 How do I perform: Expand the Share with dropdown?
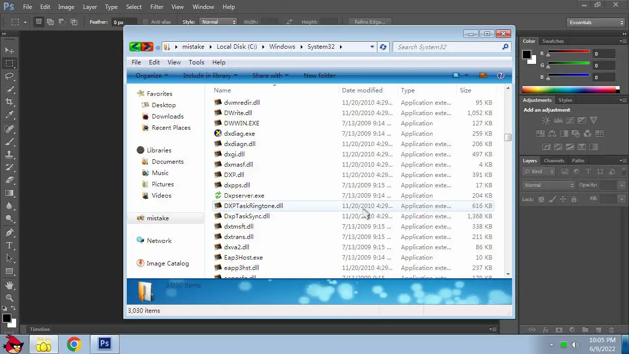tap(270, 75)
